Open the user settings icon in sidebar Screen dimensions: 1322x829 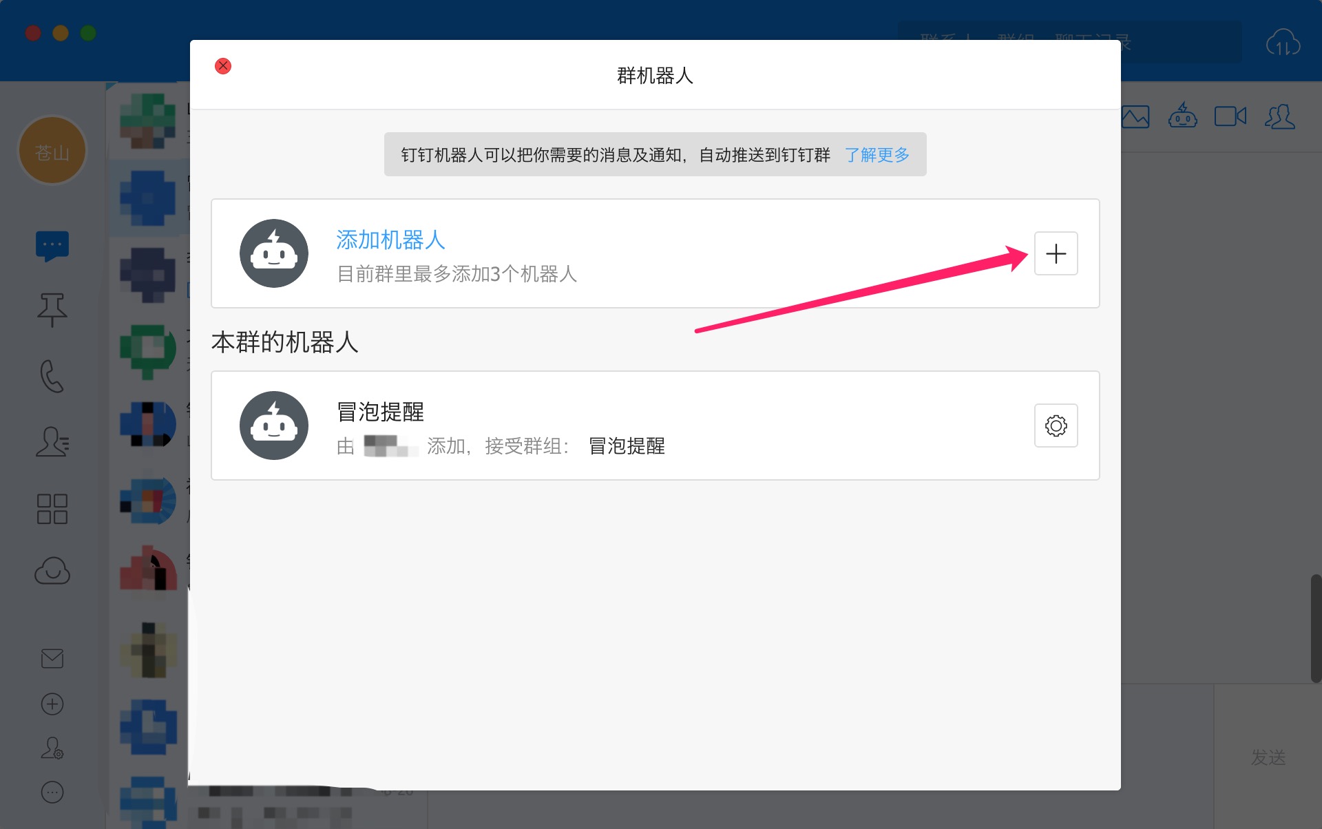52,748
